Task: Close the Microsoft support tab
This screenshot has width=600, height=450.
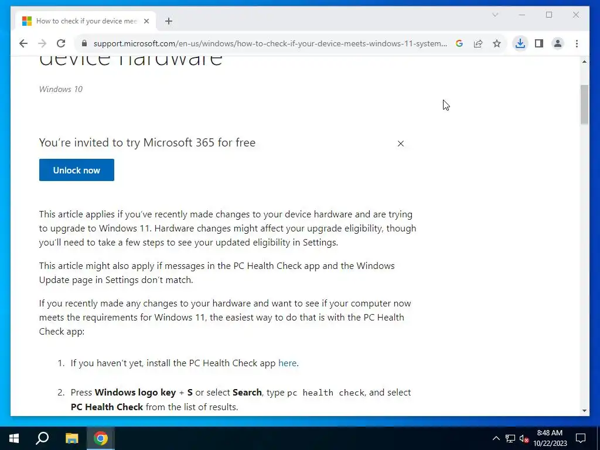Action: [146, 21]
